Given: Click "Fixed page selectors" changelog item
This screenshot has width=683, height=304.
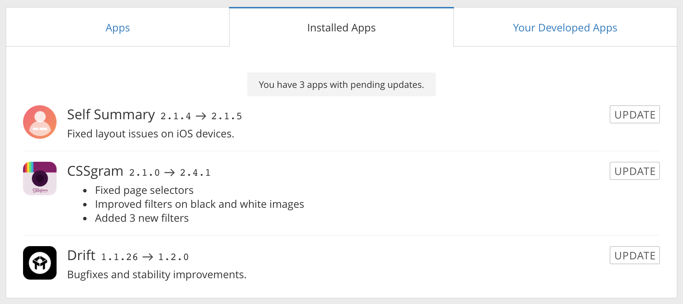Looking at the screenshot, I should coord(144,190).
